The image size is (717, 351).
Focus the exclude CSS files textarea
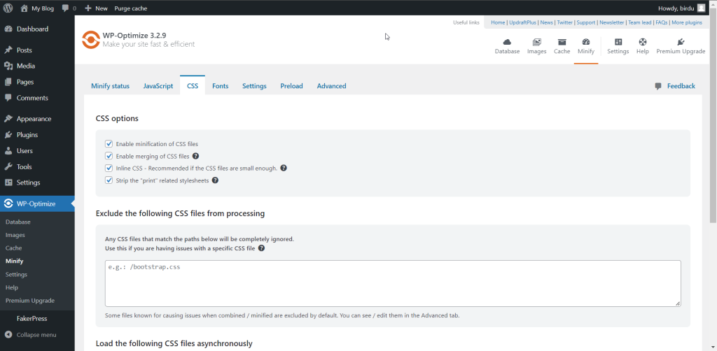pyautogui.click(x=393, y=283)
